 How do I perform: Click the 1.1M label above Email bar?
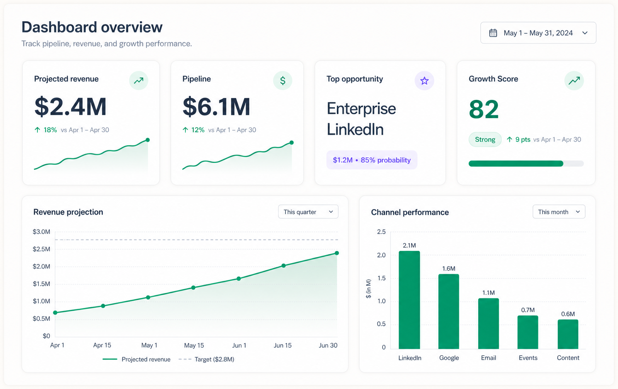(489, 293)
